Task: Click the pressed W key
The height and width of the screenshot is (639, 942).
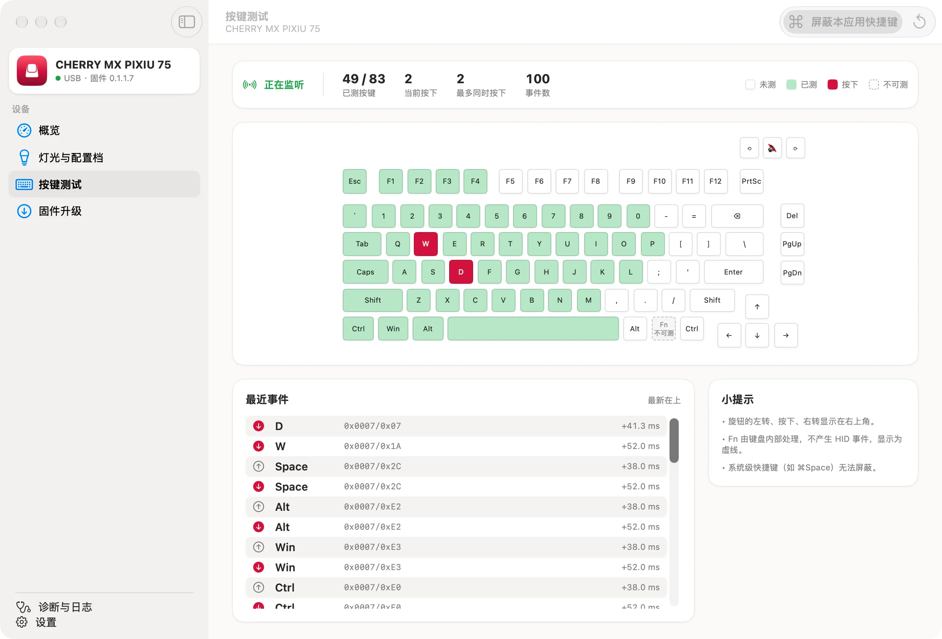Action: (426, 244)
